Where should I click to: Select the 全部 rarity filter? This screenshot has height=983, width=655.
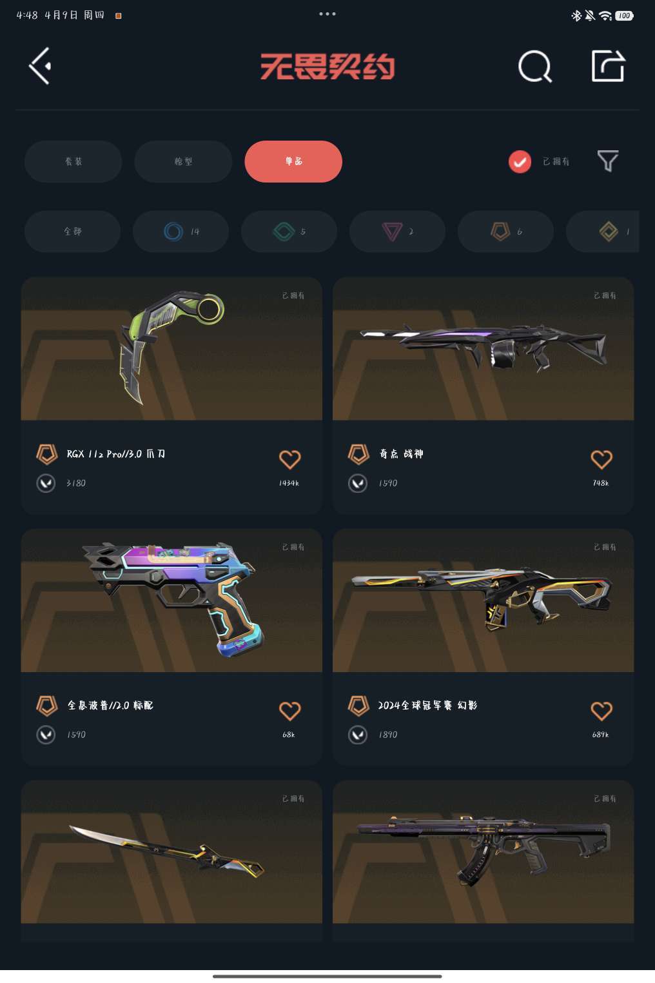(x=72, y=231)
